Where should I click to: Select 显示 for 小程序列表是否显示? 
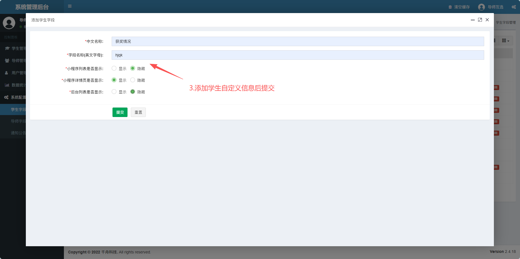[x=114, y=68]
